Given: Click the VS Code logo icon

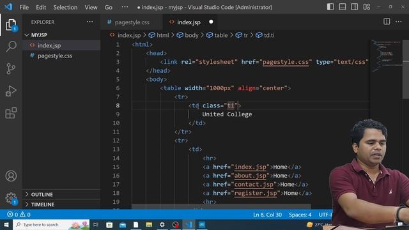Looking at the screenshot, I should (x=8, y=7).
